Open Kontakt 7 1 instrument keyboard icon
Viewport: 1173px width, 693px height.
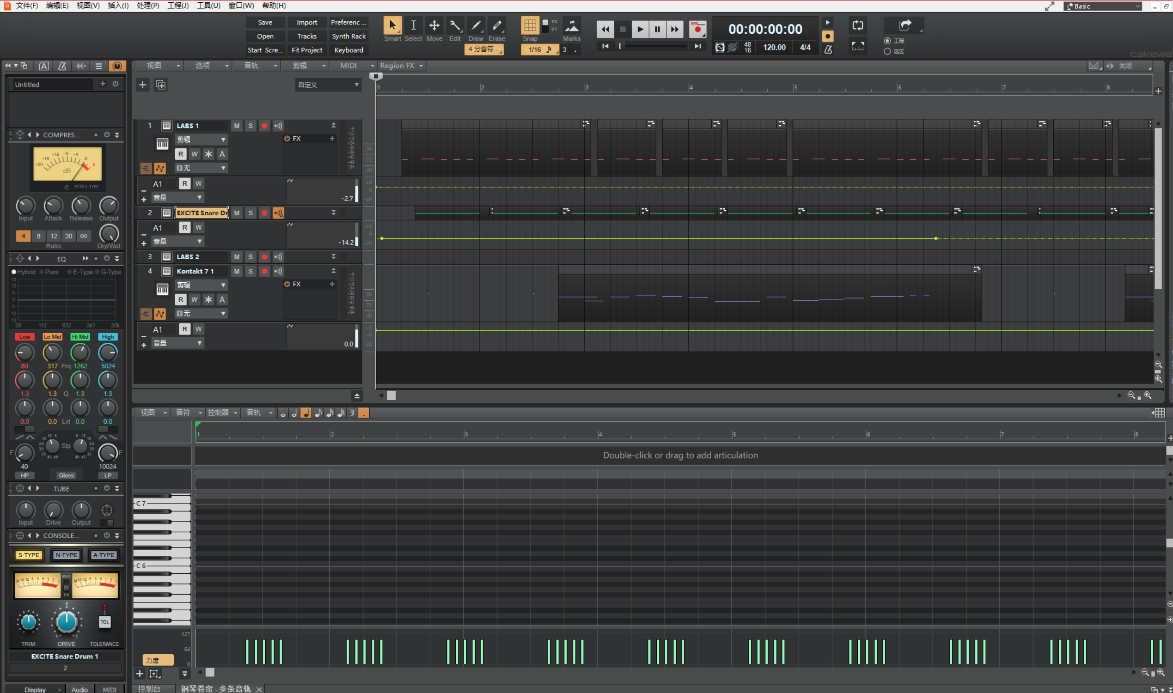(x=162, y=290)
